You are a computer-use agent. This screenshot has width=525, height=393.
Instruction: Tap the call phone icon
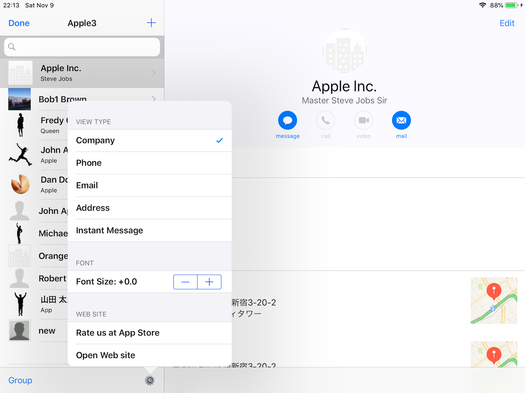(326, 121)
